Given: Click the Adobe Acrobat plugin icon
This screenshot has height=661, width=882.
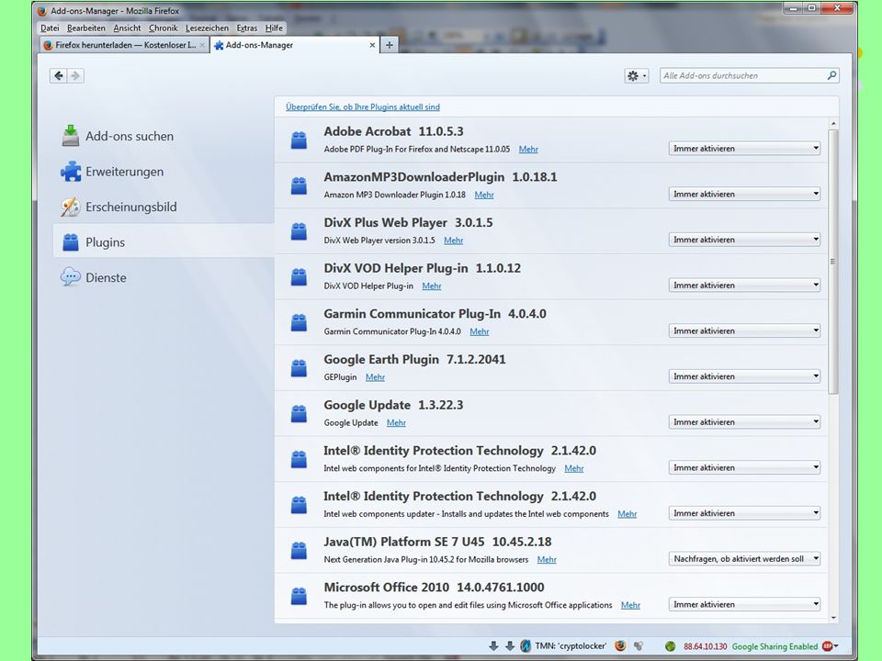Looking at the screenshot, I should pos(299,140).
